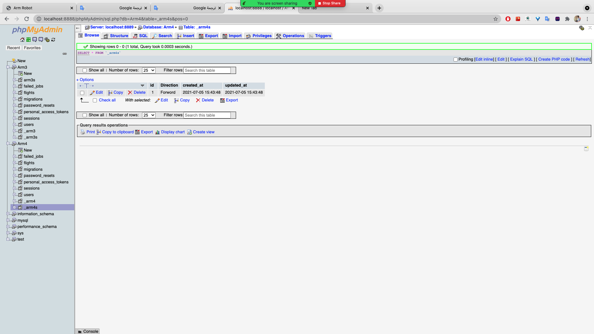Open phpMyAdmin settings via gear icon
Screen dimensions: 594x334
tap(47, 40)
